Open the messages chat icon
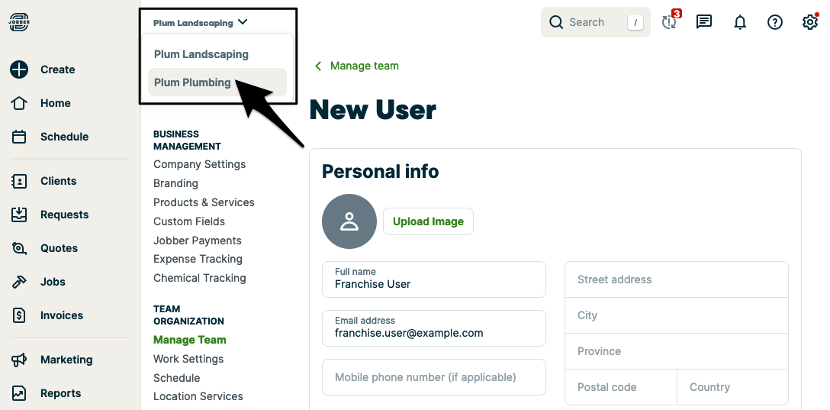 pyautogui.click(x=704, y=22)
